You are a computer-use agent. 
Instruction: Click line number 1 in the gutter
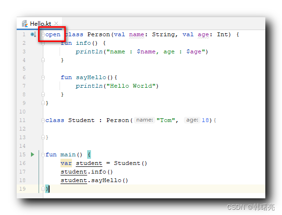click(x=24, y=34)
